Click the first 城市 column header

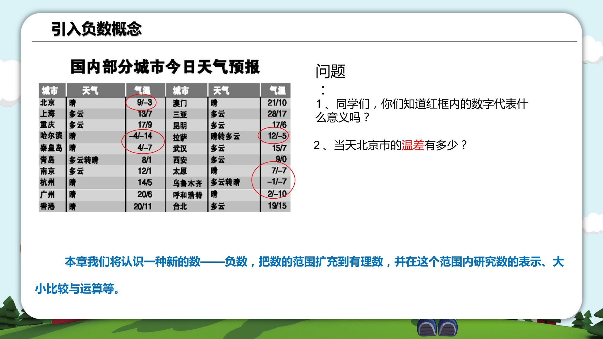50,91
